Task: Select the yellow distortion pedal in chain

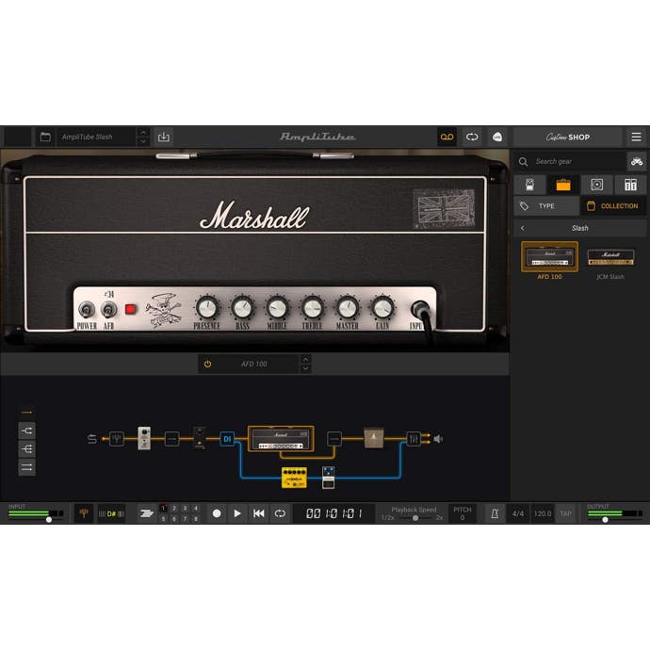Action: (x=294, y=478)
